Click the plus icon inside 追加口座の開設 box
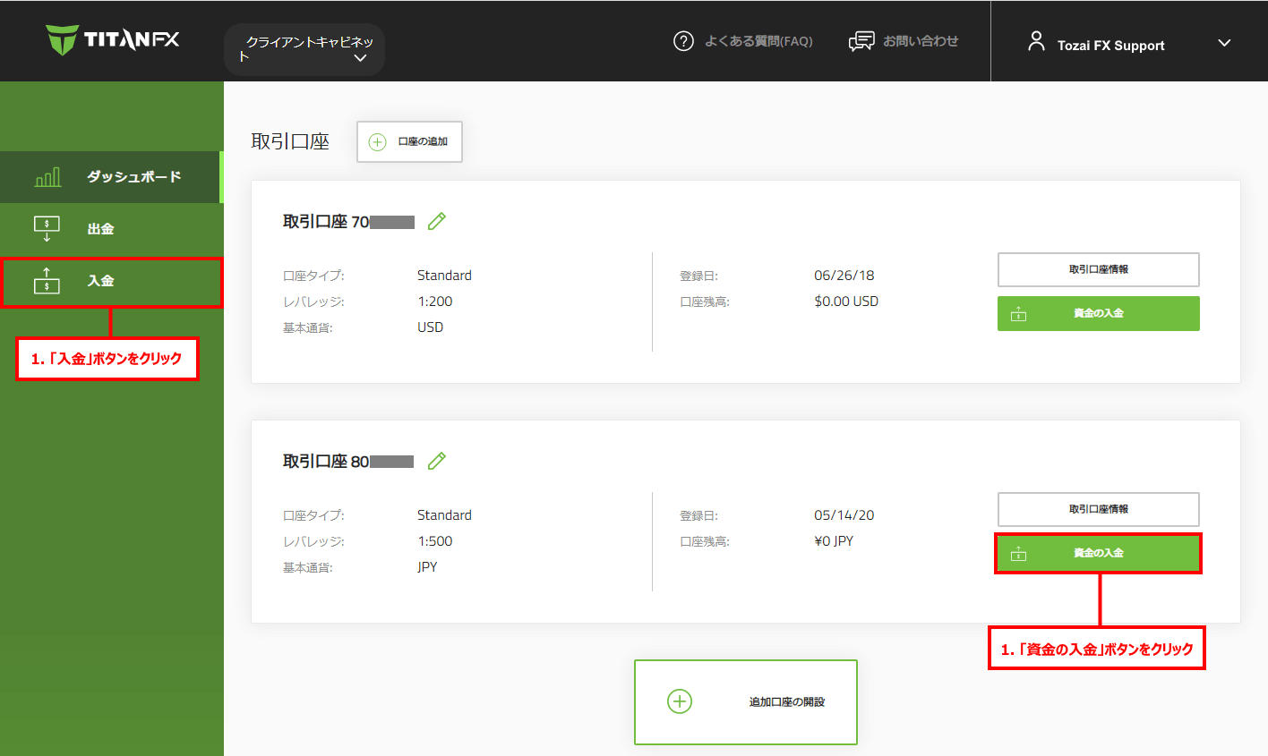The width and height of the screenshot is (1268, 756). [x=679, y=701]
